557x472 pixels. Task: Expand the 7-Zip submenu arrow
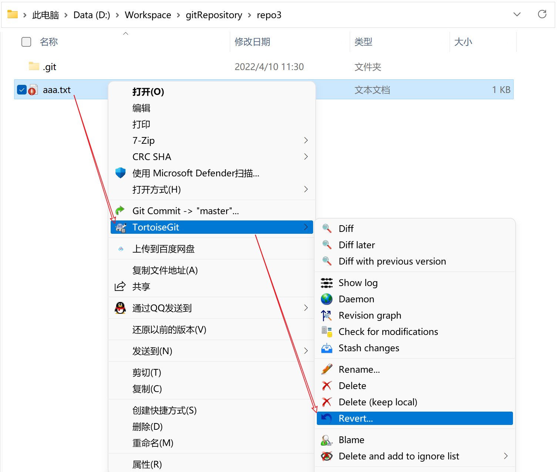click(x=306, y=140)
